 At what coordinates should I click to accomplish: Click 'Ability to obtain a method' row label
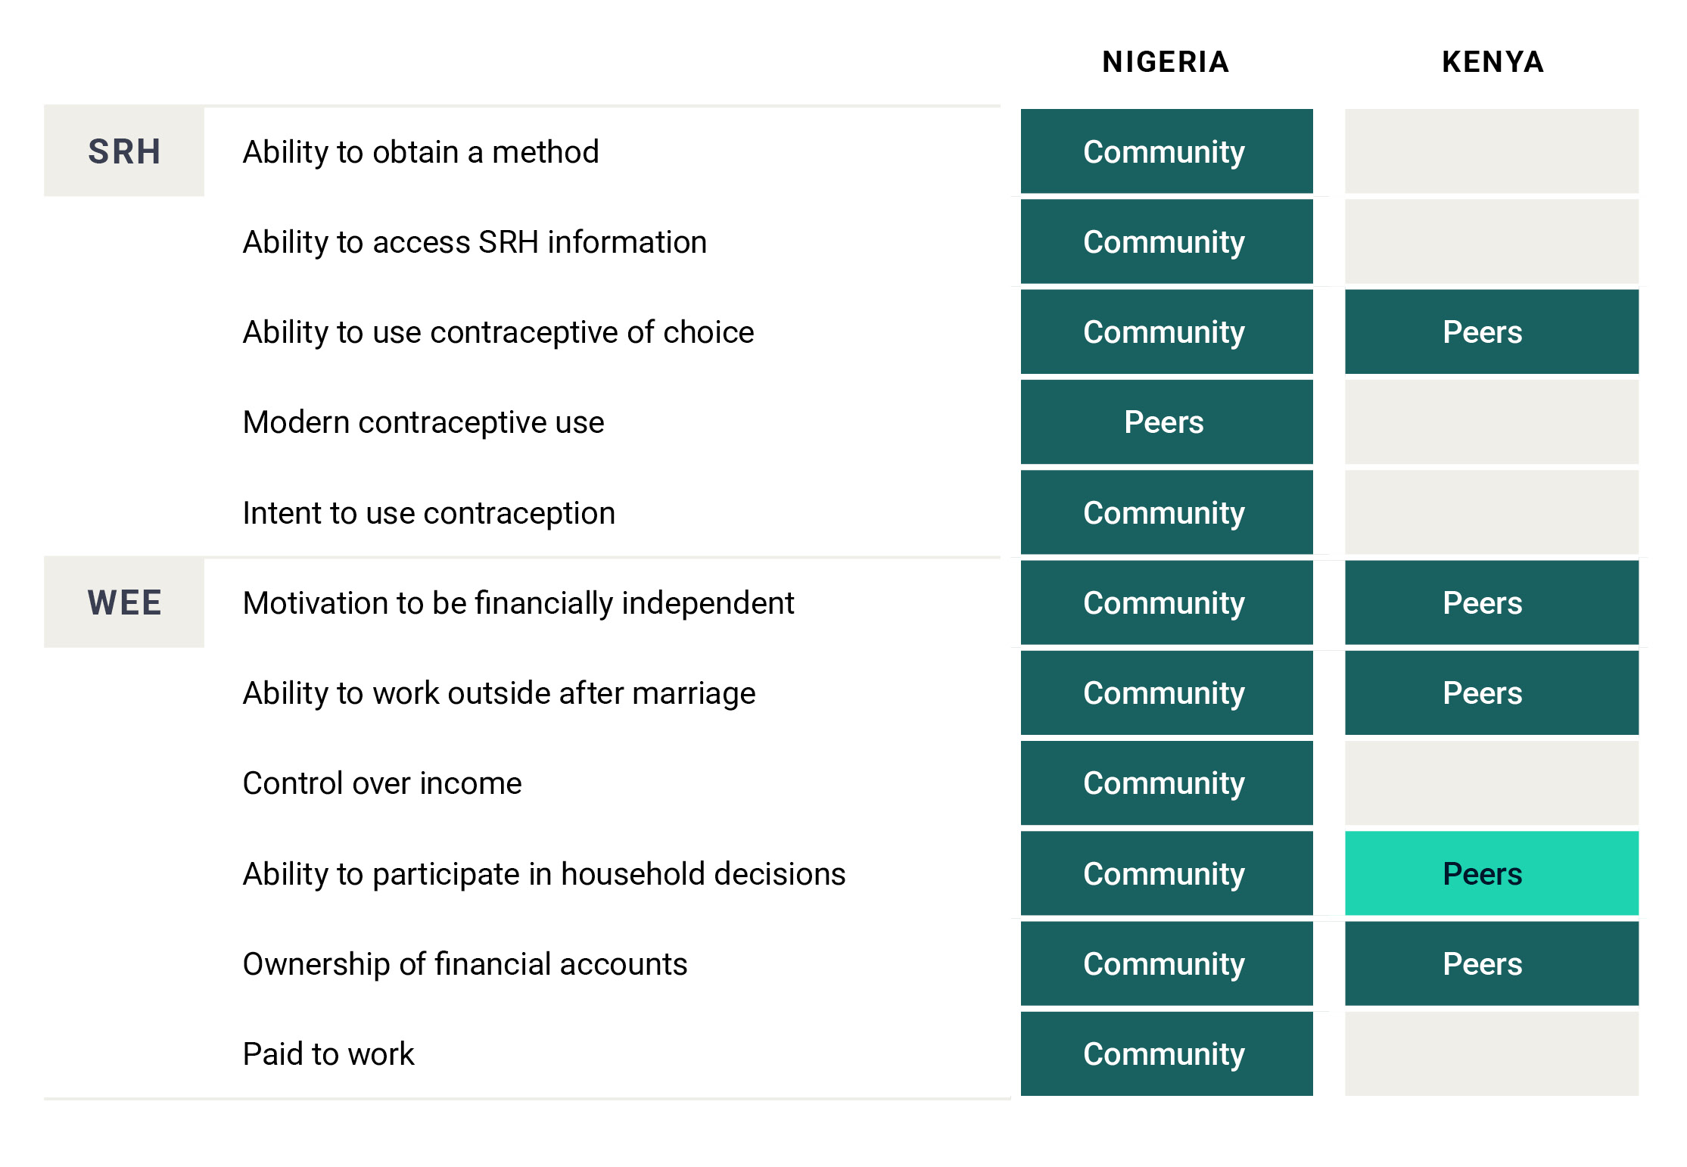pyautogui.click(x=421, y=152)
